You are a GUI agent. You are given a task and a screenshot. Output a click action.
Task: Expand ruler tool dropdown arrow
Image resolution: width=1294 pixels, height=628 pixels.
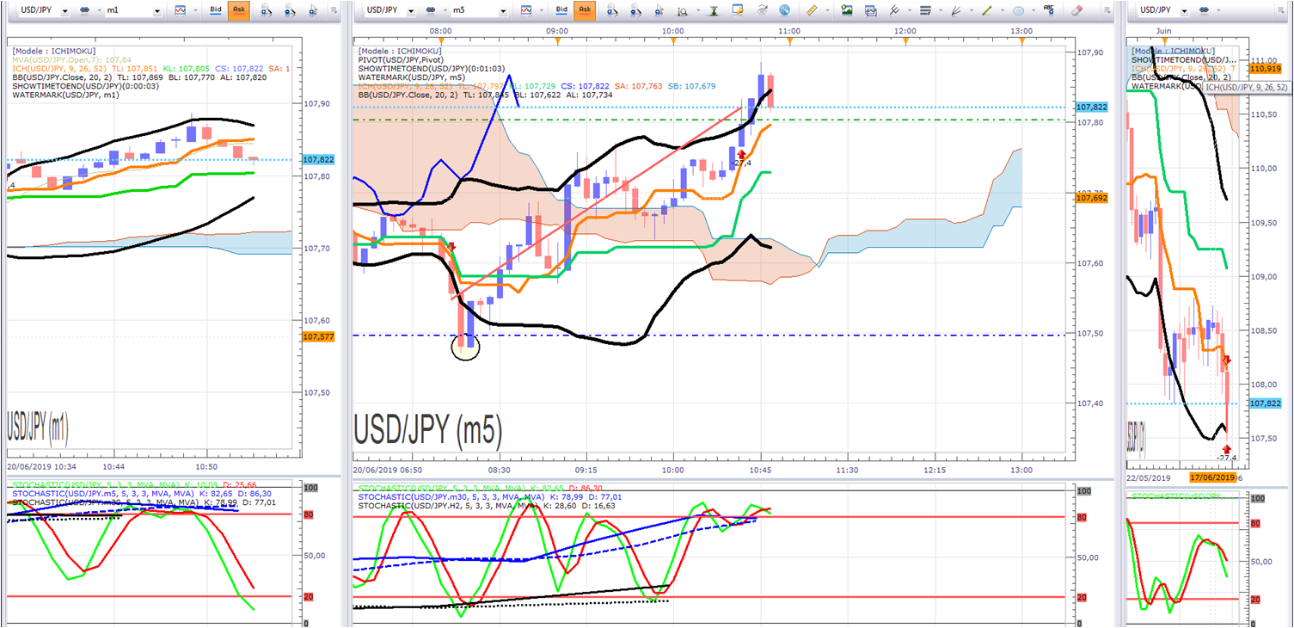[828, 10]
